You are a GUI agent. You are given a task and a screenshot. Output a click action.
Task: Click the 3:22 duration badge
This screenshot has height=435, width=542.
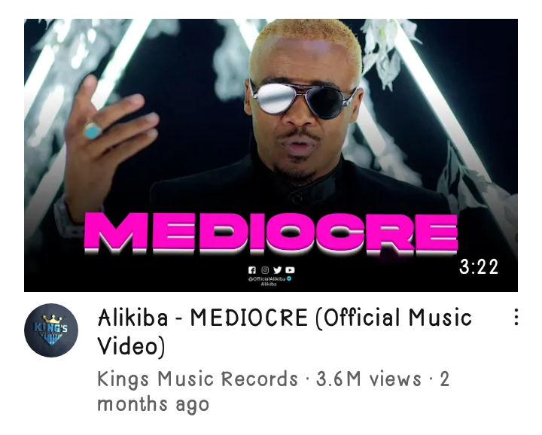[x=479, y=267]
